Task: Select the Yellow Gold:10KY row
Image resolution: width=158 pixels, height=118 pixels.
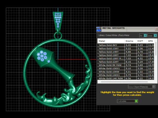Action: [126, 49]
